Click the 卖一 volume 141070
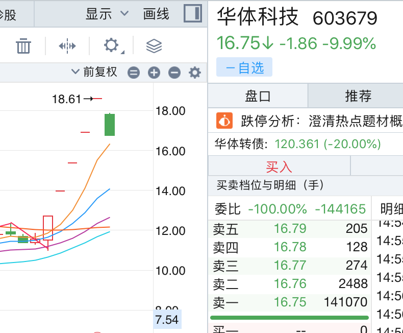Viewport: 403px width, 333px height. [x=345, y=302]
